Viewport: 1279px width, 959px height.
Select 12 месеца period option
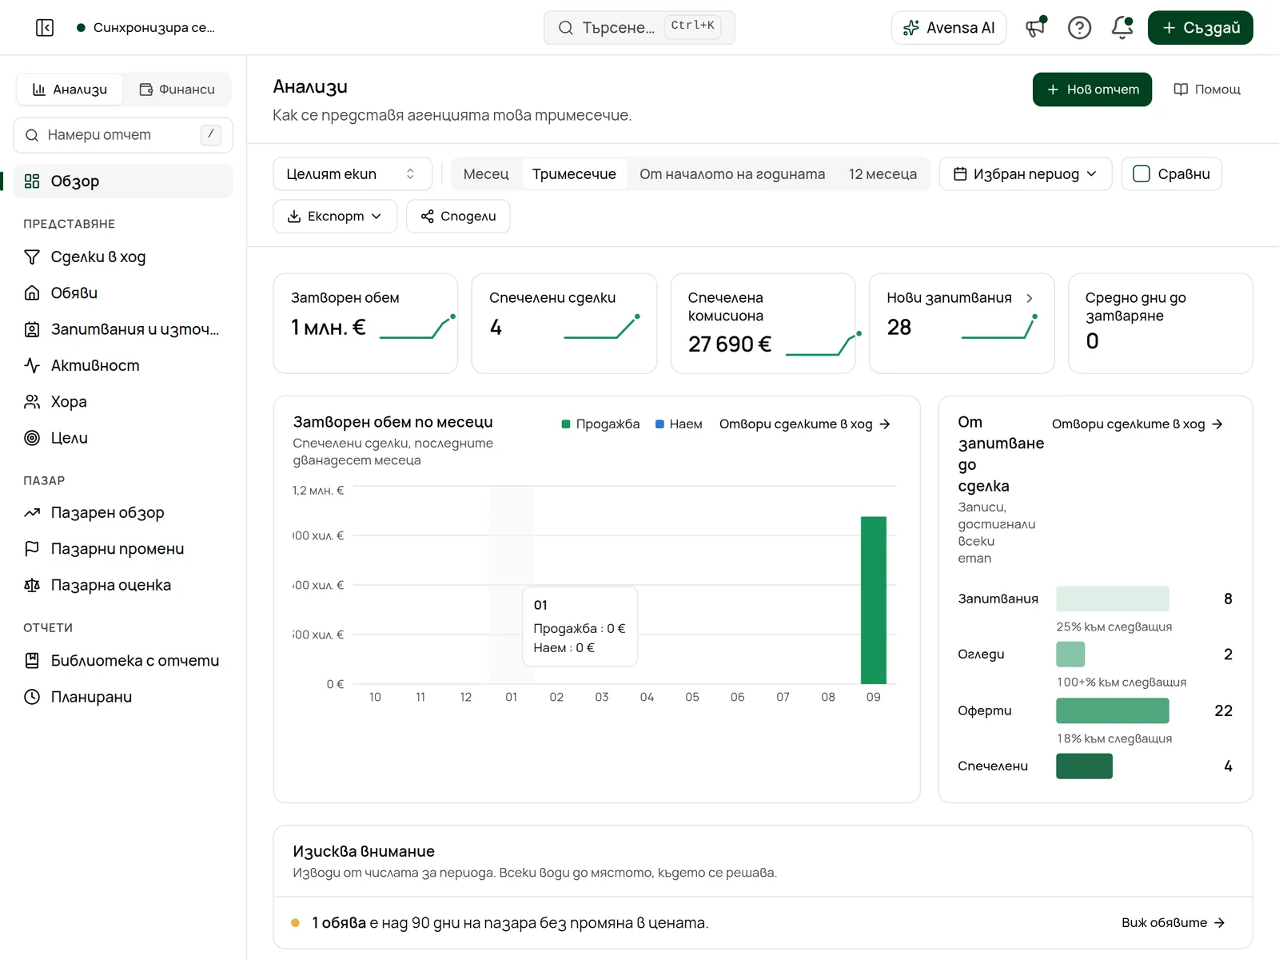pyautogui.click(x=883, y=174)
